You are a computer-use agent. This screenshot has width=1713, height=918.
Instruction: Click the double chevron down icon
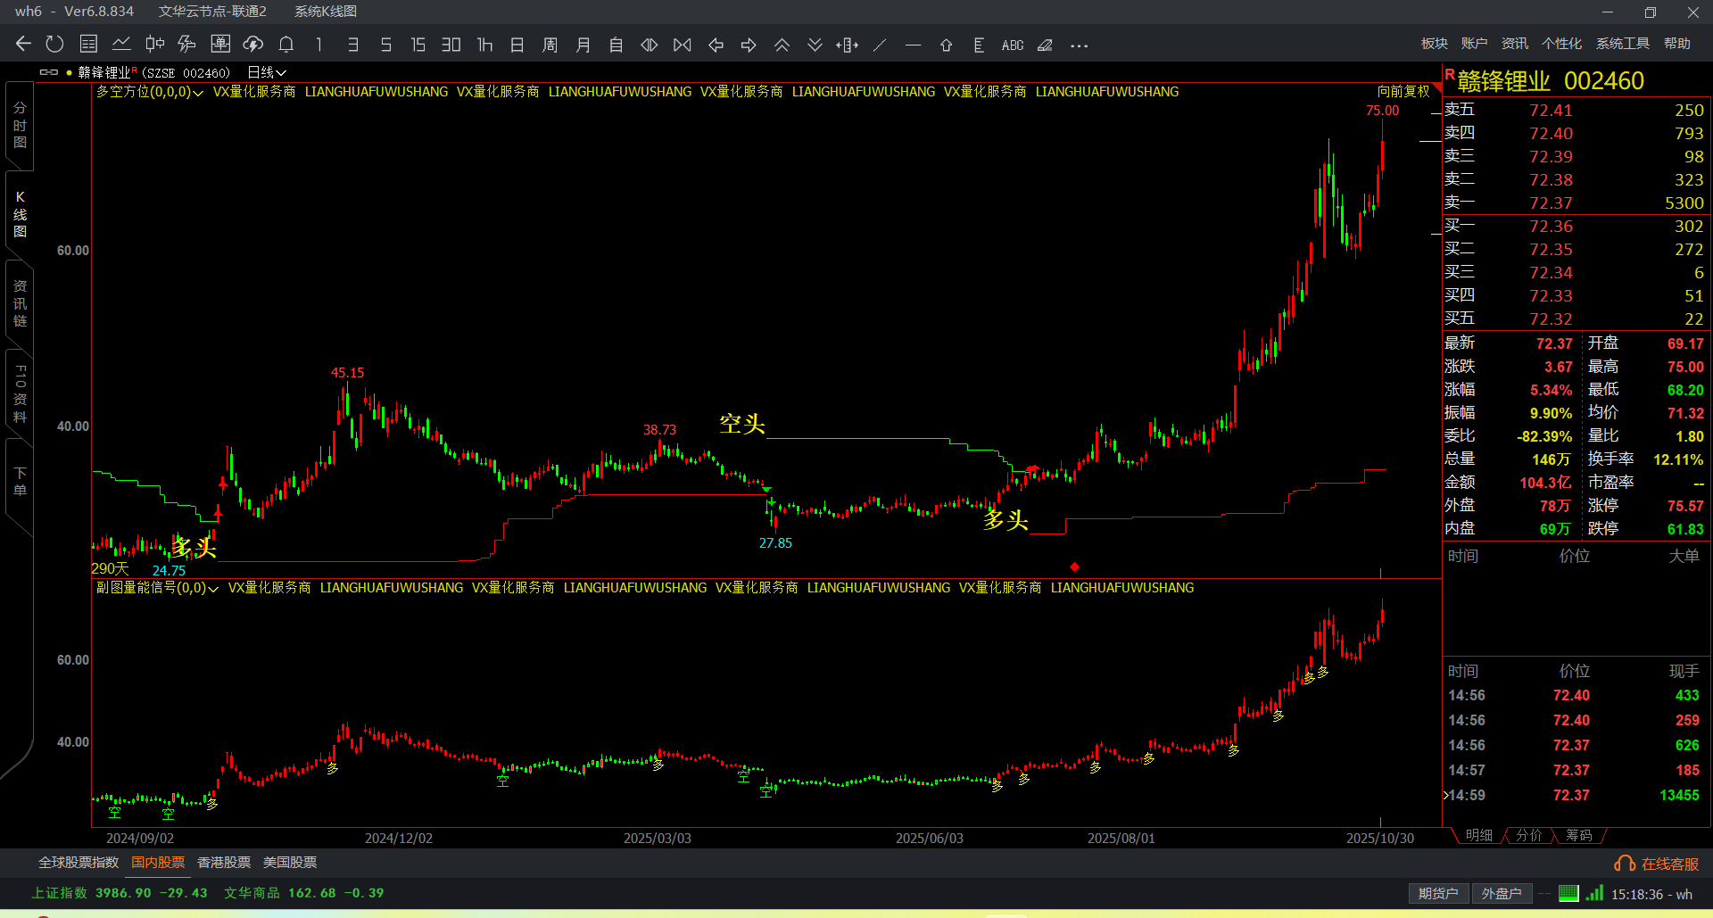815,45
